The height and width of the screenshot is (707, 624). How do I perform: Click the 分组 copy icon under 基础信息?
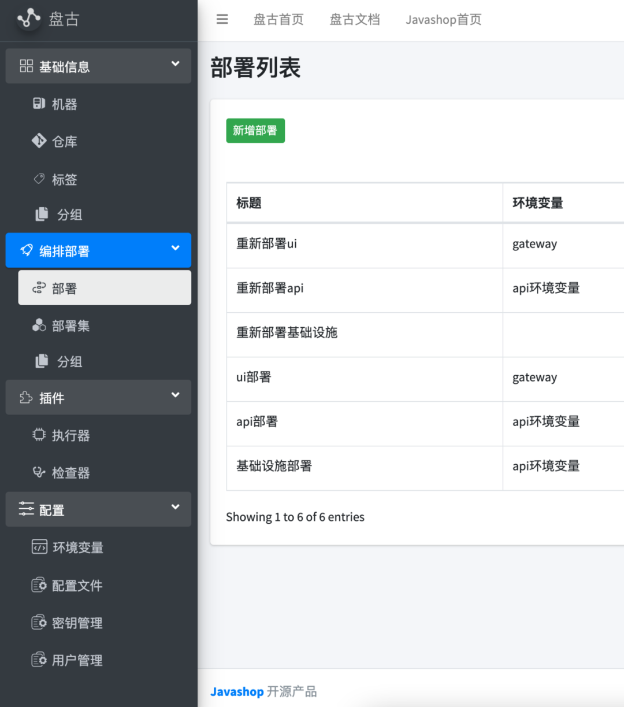point(42,214)
